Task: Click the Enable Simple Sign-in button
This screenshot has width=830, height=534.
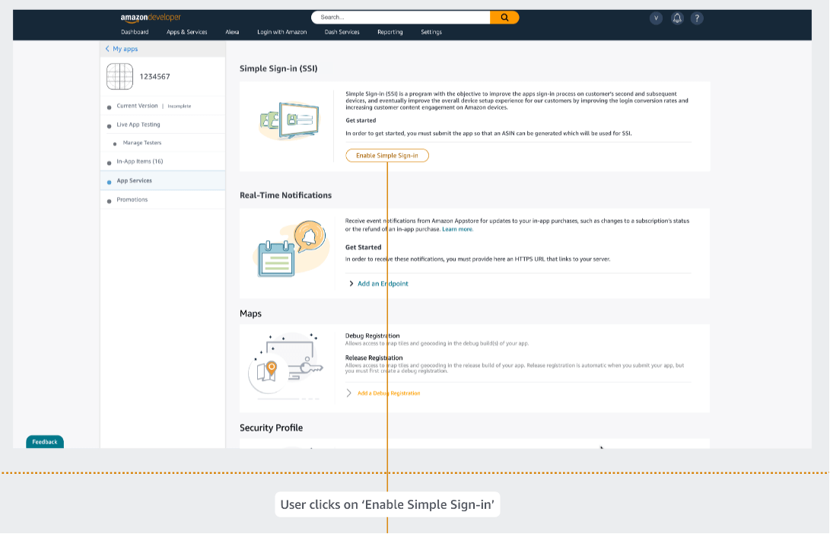Action: pos(387,156)
